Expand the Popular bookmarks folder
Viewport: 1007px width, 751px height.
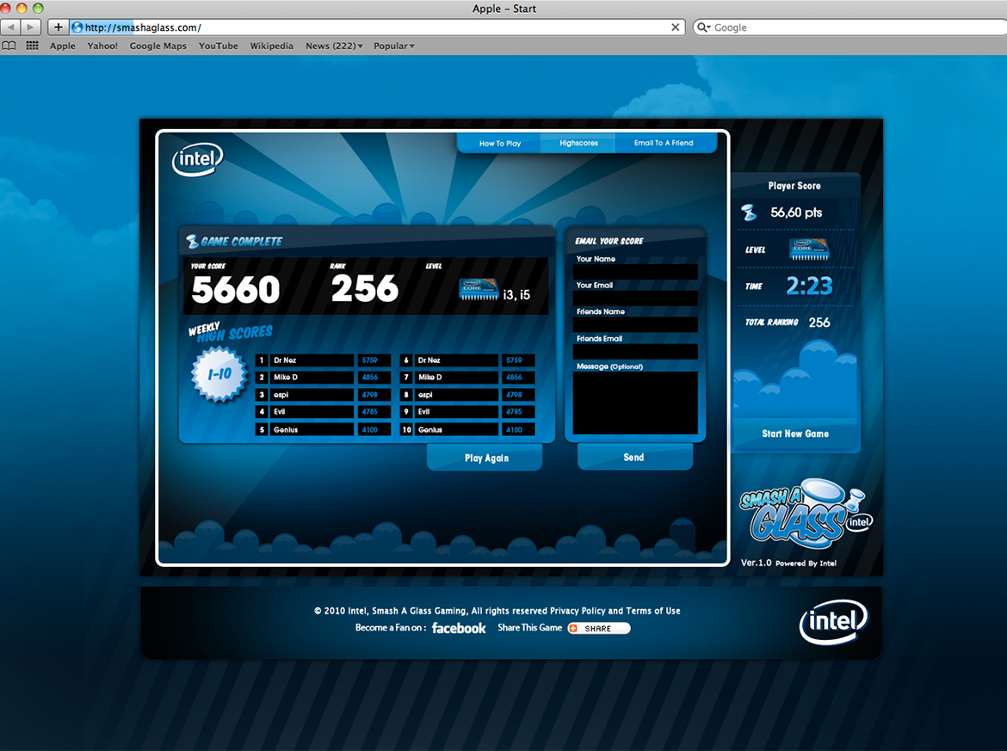pos(393,46)
